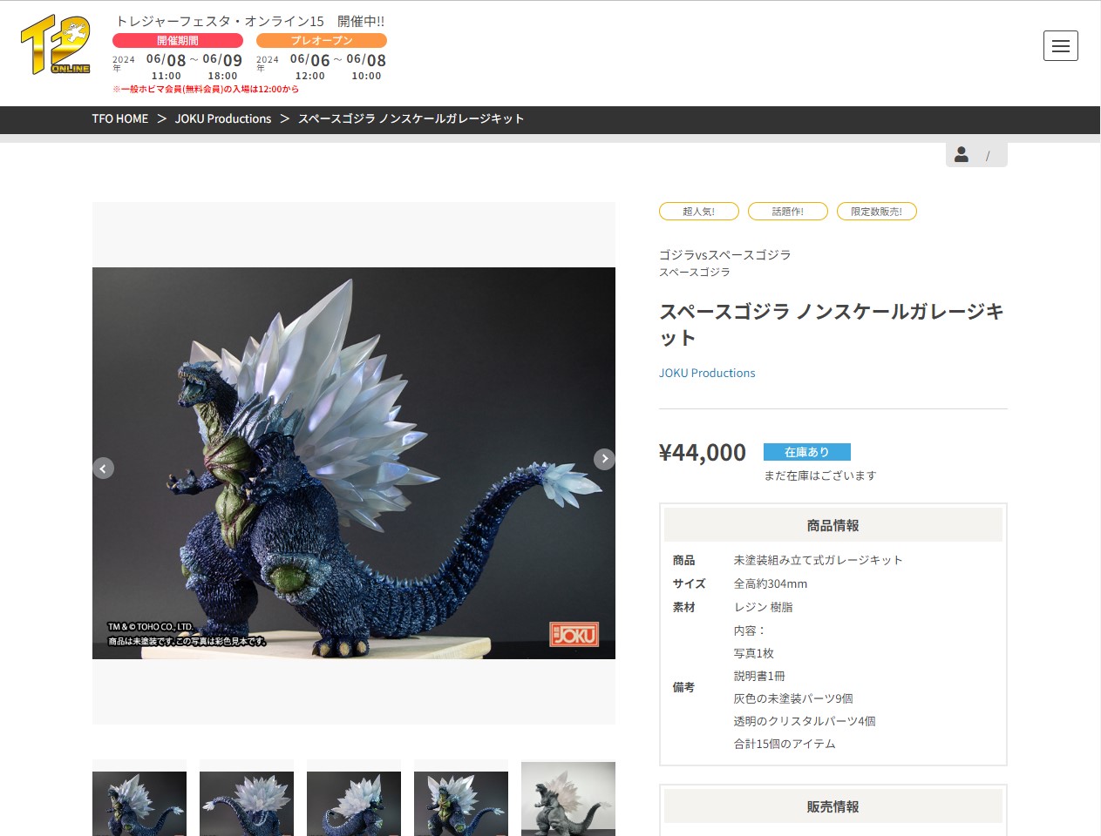This screenshot has height=836, width=1101.
Task: Click the red 一般ホビマ会員 notice
Action: coord(206,90)
